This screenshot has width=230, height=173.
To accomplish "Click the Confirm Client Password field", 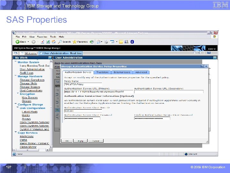I will [152, 118].
